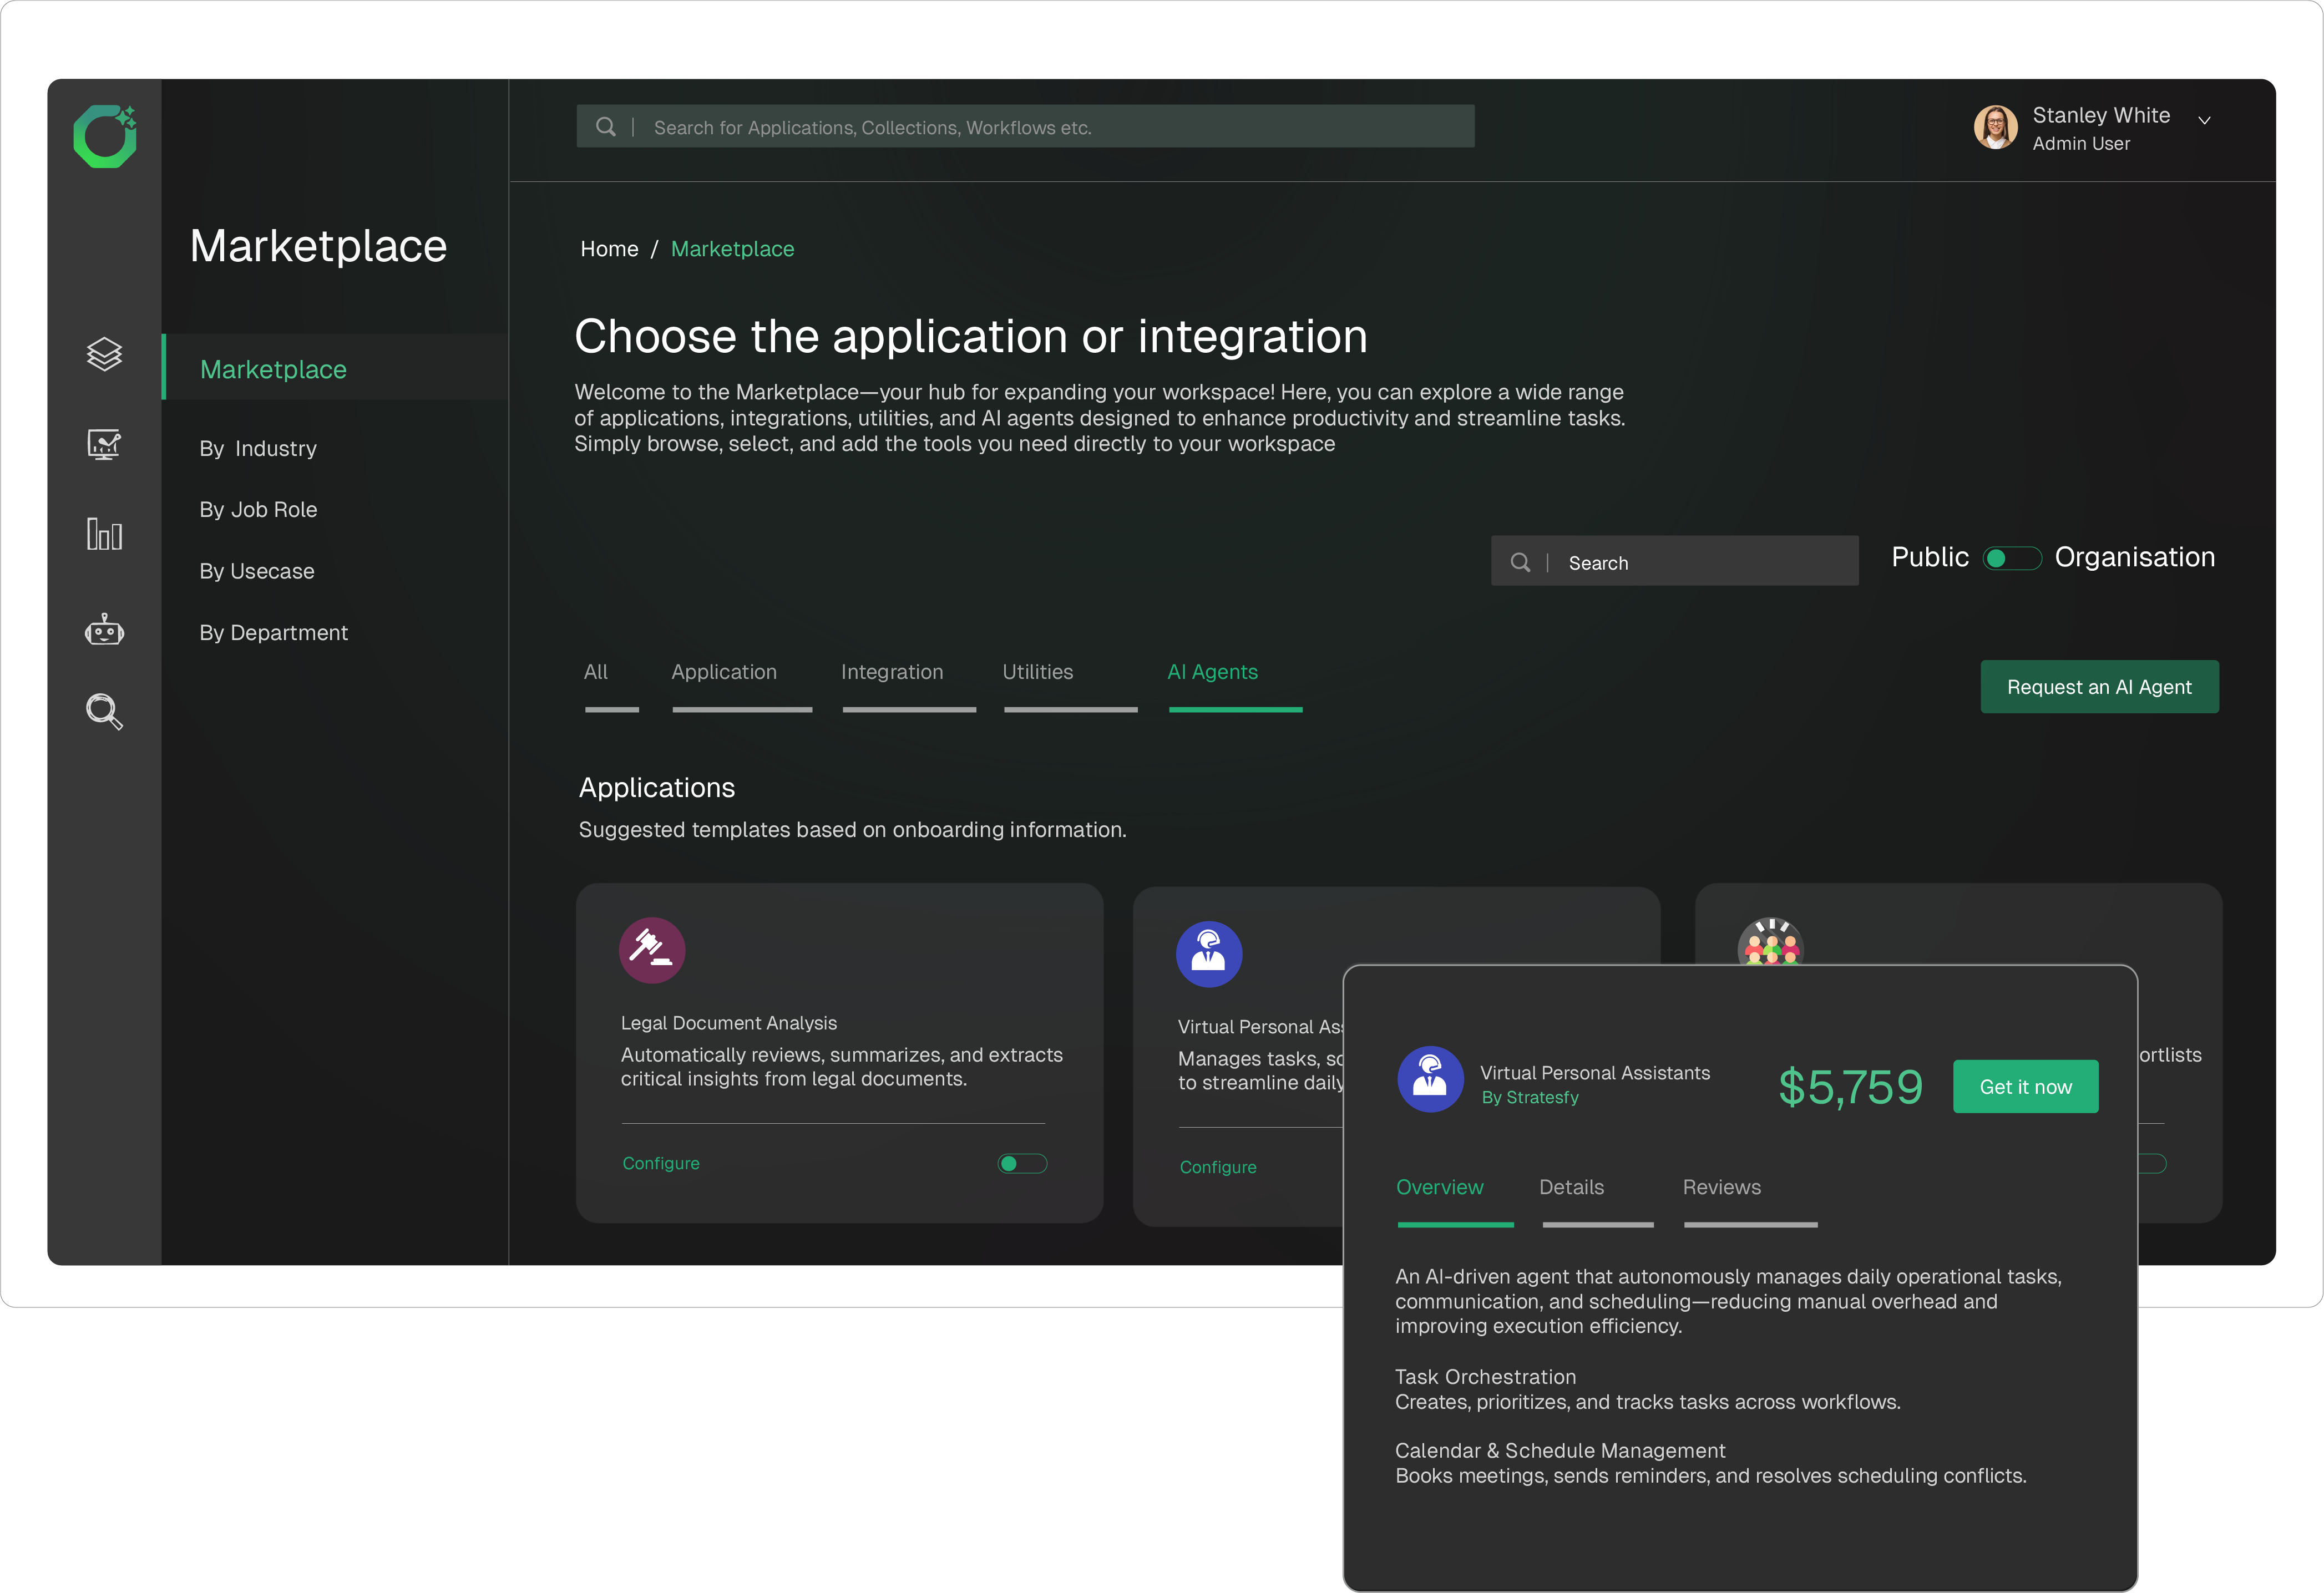Click Configure on Virtual Personal Assistants card

pyautogui.click(x=1218, y=1167)
